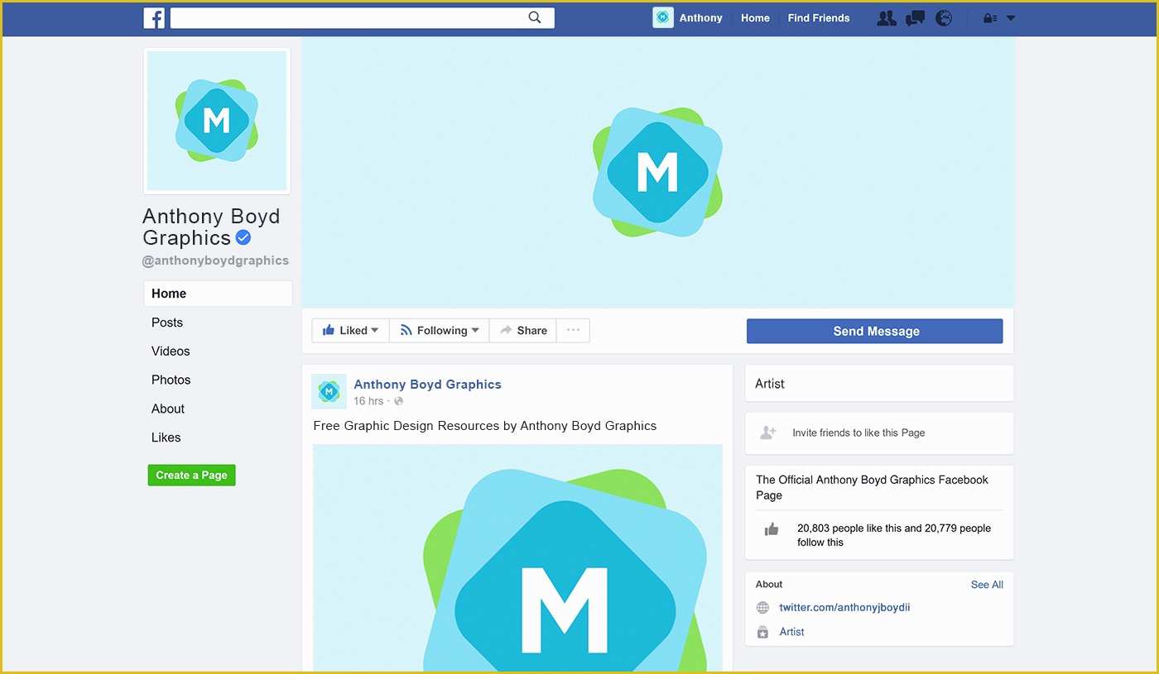The image size is (1159, 674).
Task: Click the Facebook search input field
Action: point(363,18)
